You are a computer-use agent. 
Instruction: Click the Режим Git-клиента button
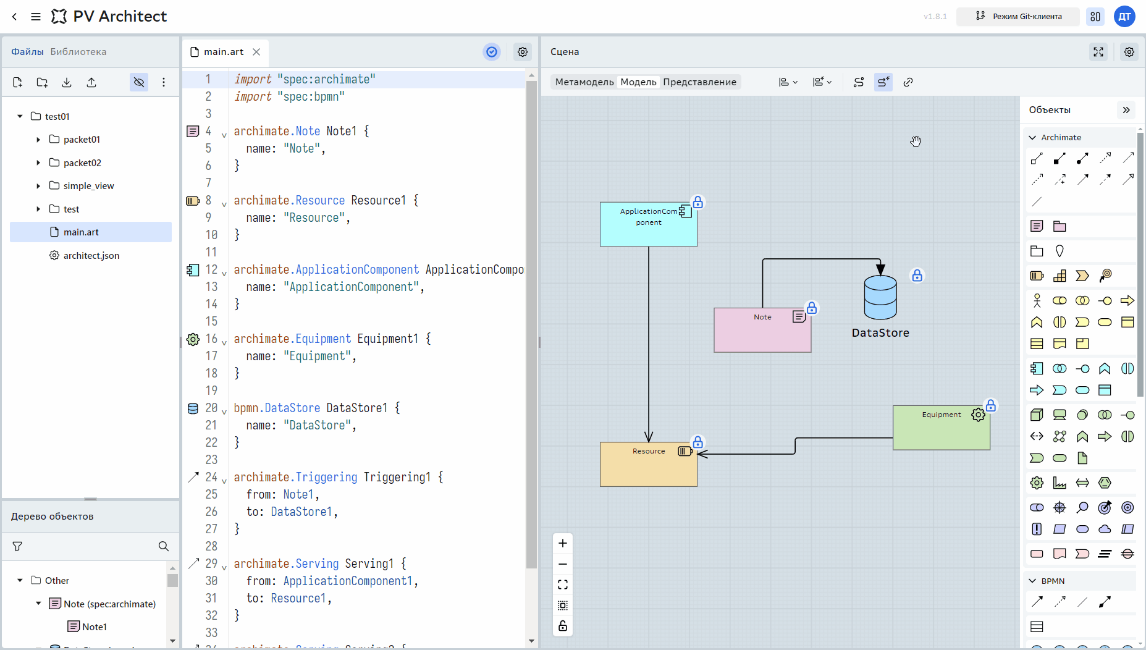[1018, 17]
